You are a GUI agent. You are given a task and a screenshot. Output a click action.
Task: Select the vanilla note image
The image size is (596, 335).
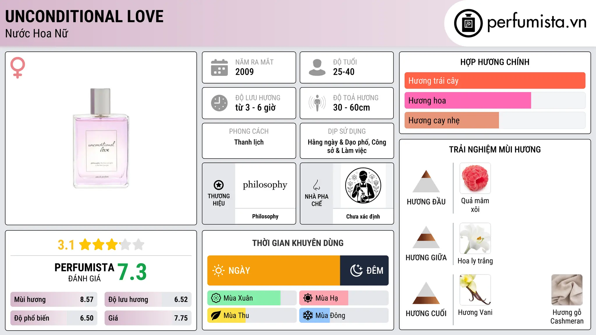tap(475, 290)
